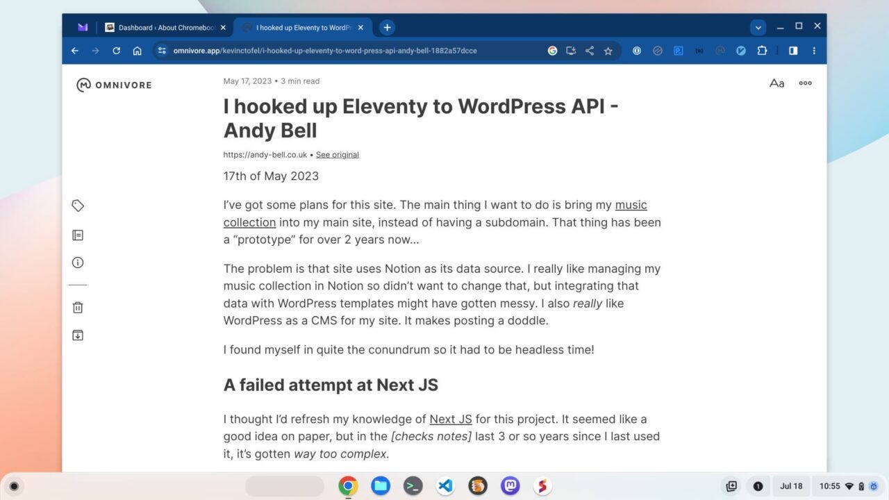This screenshot has width=889, height=500.
Task: Open site information icon in address bar
Action: pyautogui.click(x=163, y=51)
